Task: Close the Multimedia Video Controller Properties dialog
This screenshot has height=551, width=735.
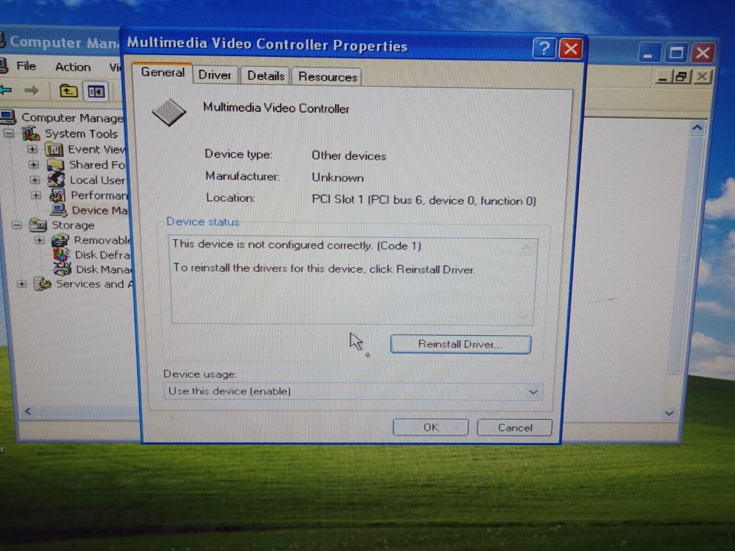Action: 571,49
